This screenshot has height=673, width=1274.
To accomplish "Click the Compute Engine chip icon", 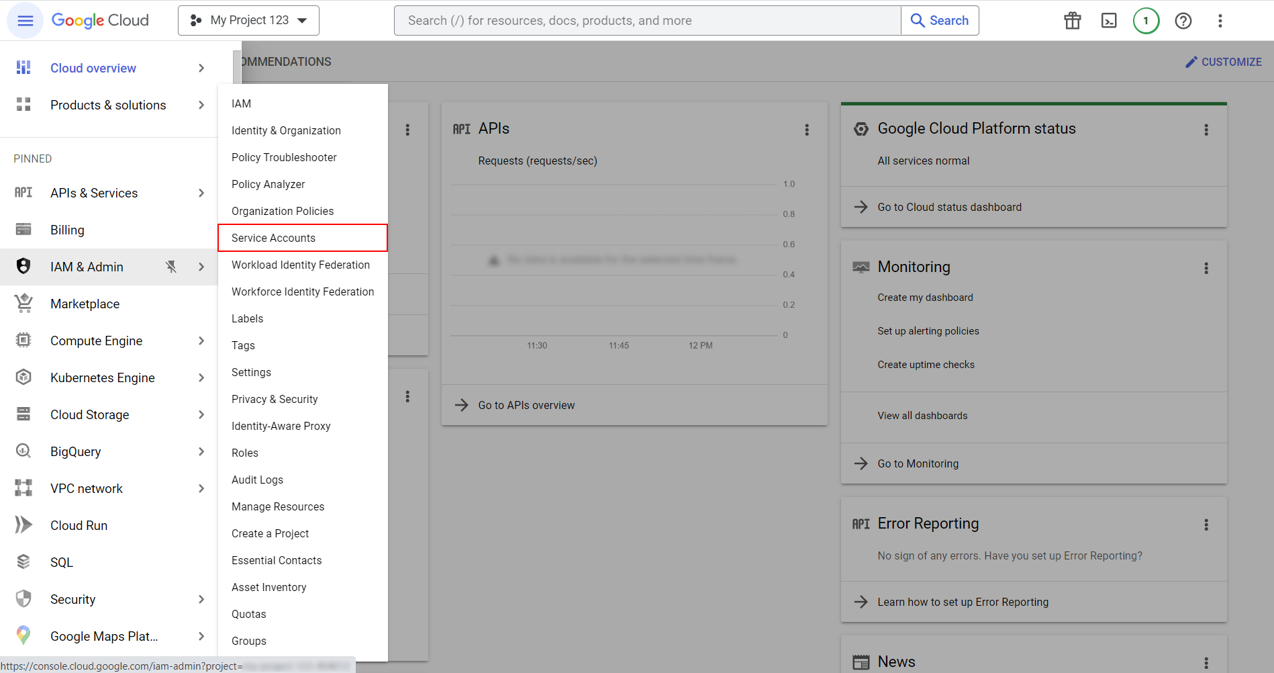I will [x=23, y=341].
